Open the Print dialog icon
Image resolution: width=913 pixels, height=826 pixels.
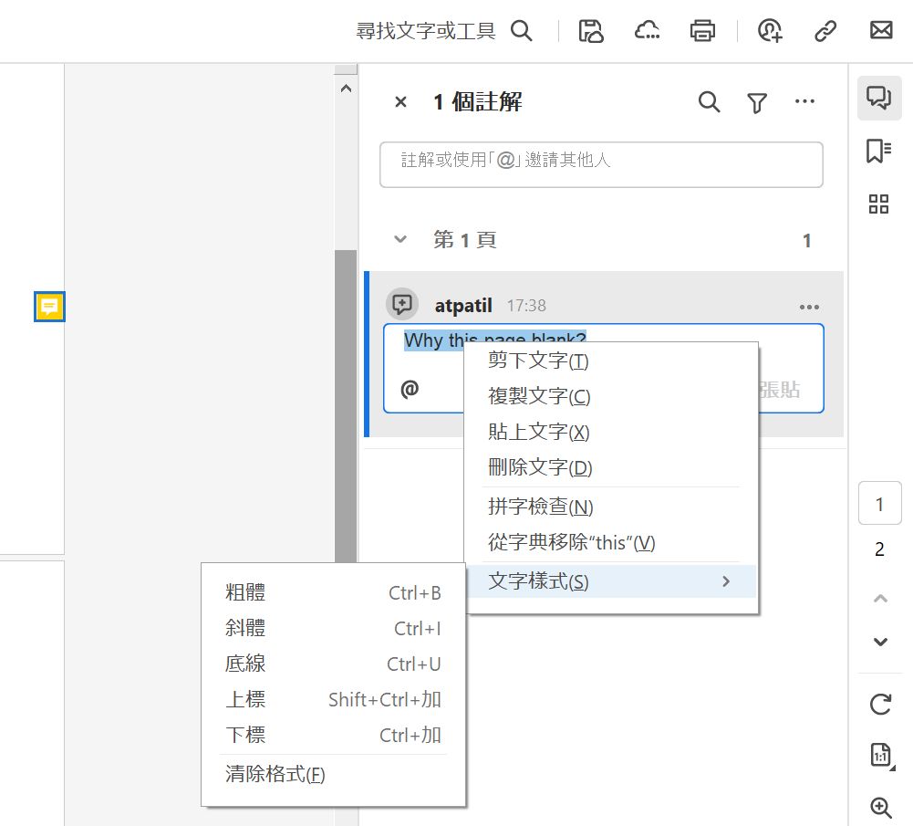pos(702,30)
